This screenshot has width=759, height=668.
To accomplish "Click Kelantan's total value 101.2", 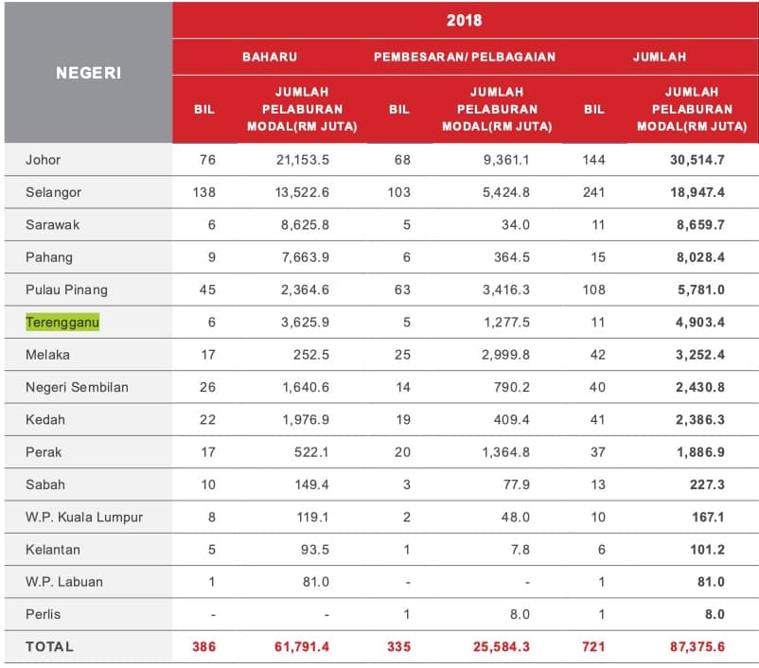I will pyautogui.click(x=707, y=550).
